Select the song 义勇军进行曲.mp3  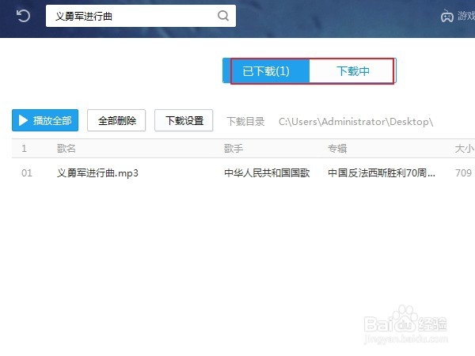click(97, 173)
